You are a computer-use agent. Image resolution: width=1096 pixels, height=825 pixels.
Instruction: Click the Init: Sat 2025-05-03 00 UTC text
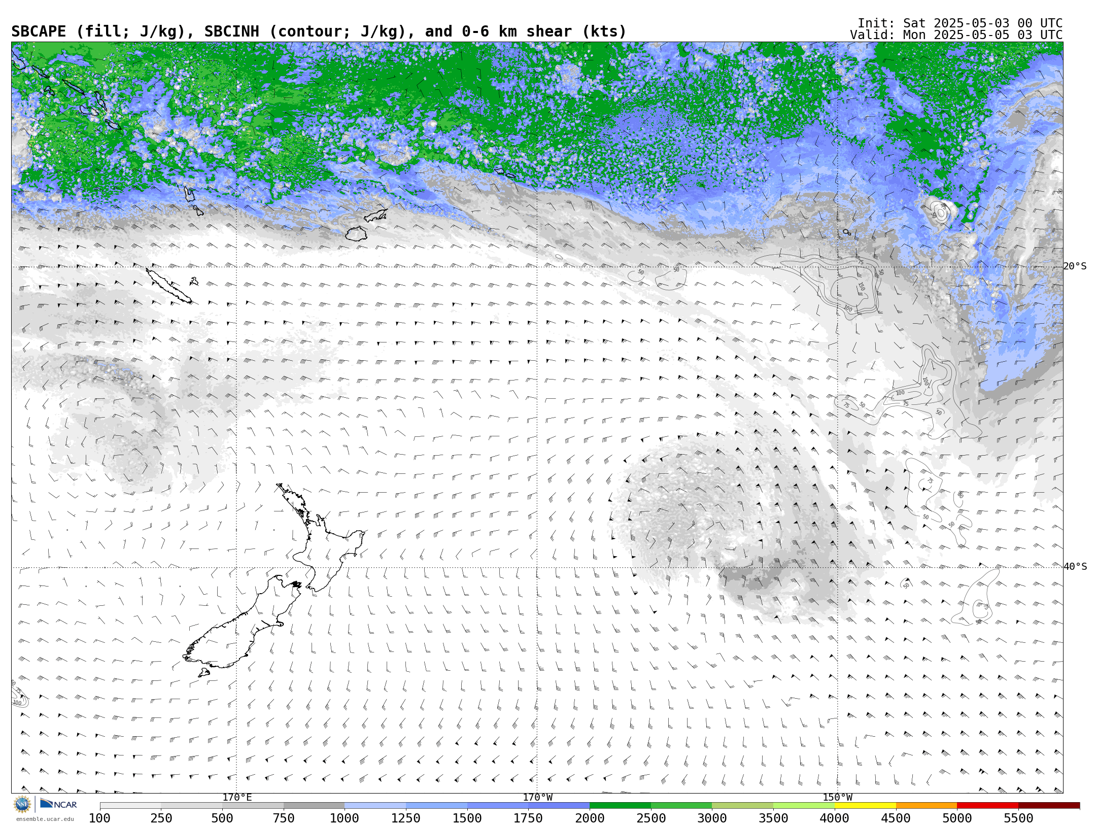(x=960, y=23)
